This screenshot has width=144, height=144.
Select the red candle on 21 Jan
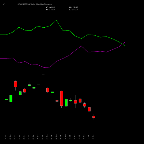(x=16, y=84)
